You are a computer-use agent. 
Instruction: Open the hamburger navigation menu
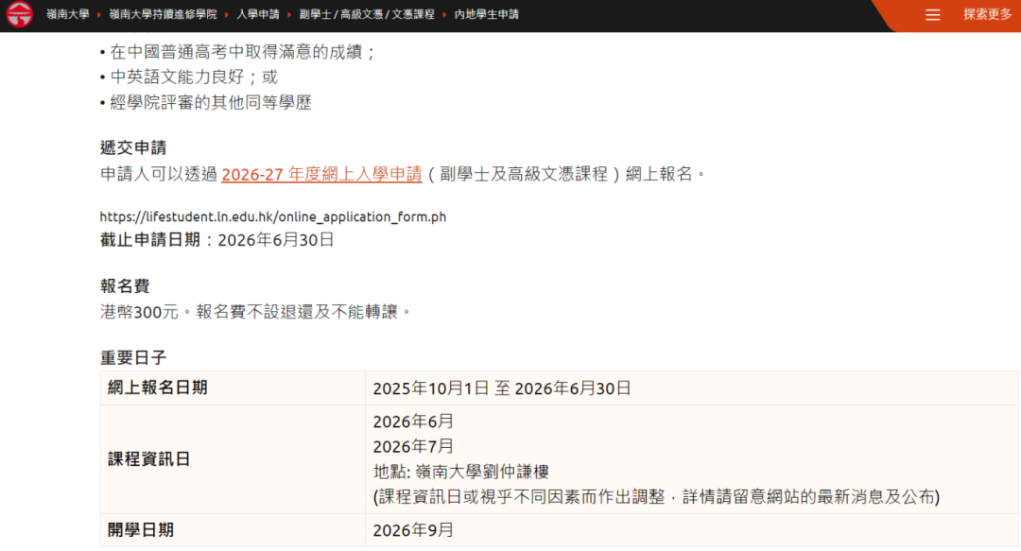(x=932, y=15)
